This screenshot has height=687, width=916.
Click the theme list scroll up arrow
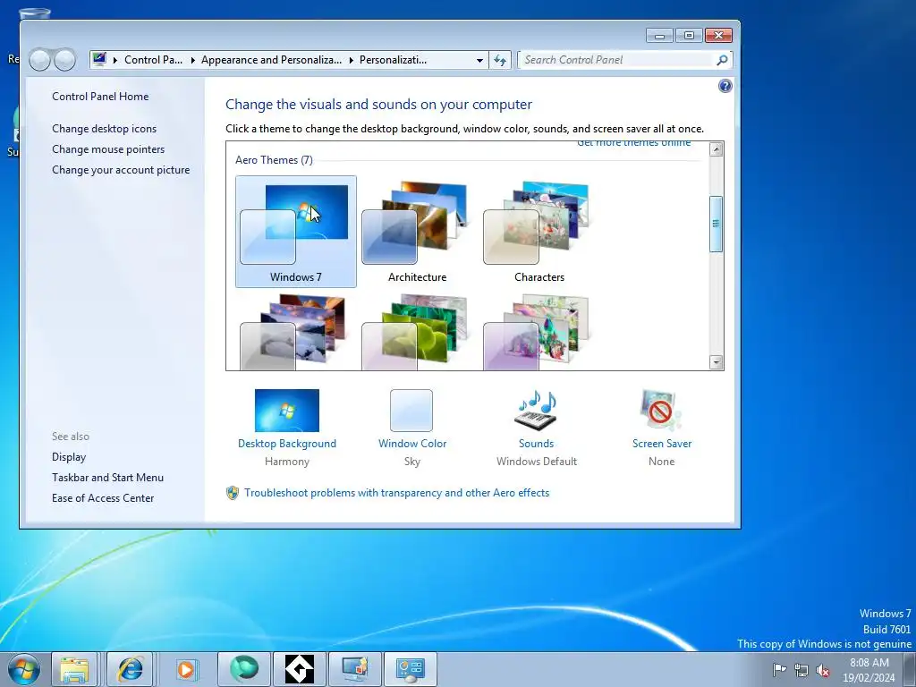[x=717, y=149]
